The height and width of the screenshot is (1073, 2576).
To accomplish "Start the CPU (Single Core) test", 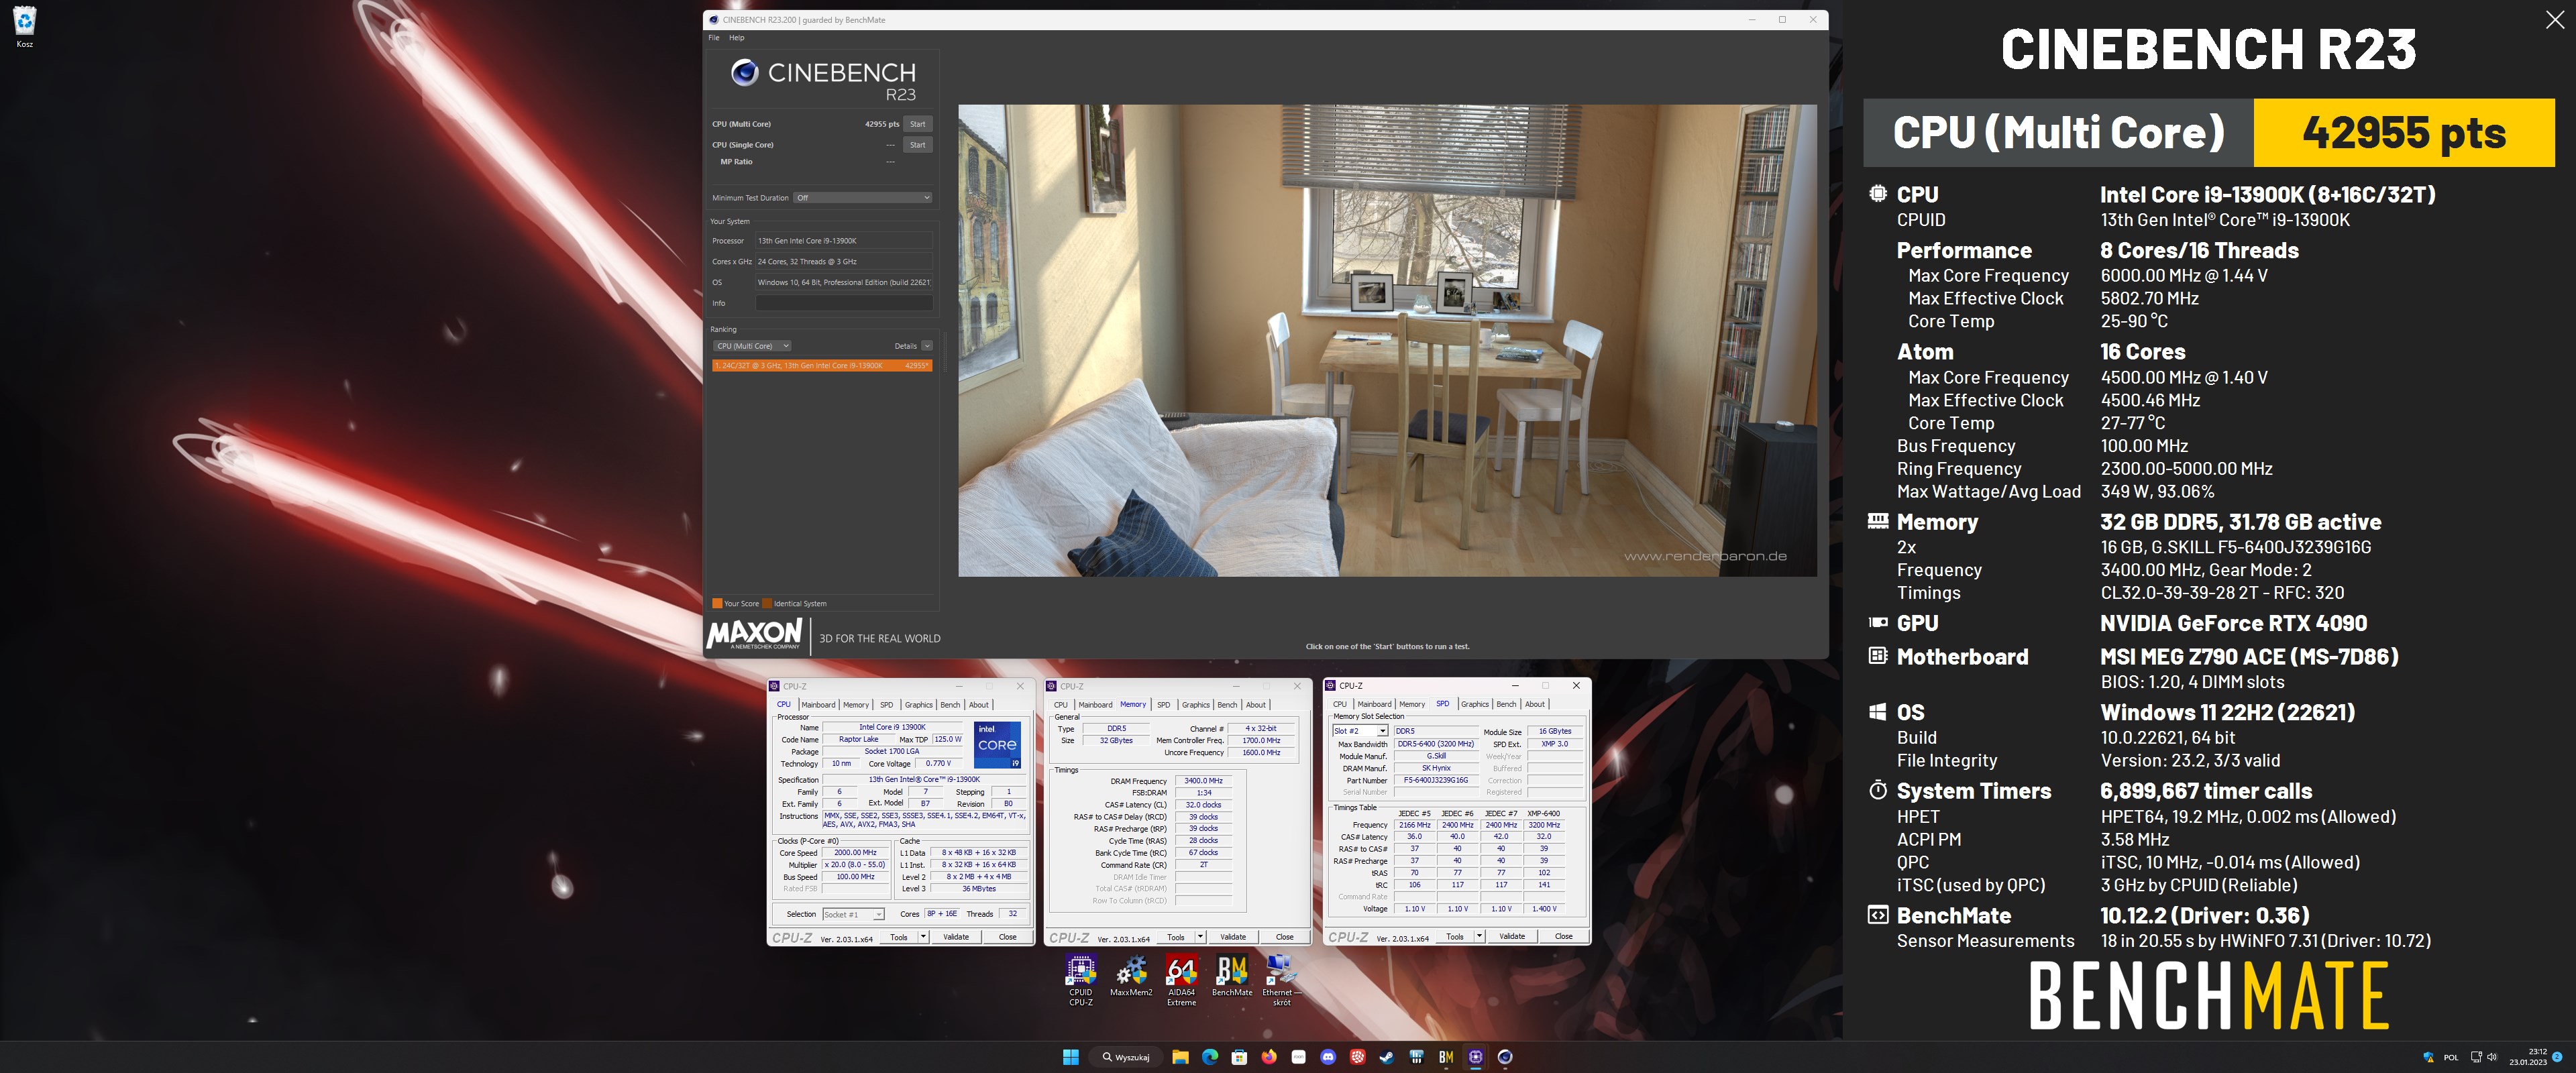I will [x=918, y=145].
